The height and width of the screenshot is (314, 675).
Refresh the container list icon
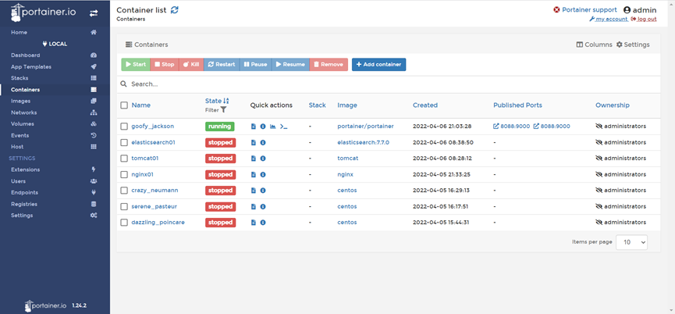coord(174,10)
